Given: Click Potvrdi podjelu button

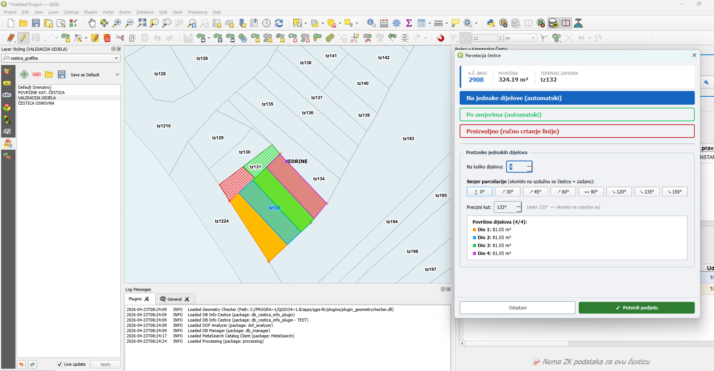Looking at the screenshot, I should pos(637,308).
